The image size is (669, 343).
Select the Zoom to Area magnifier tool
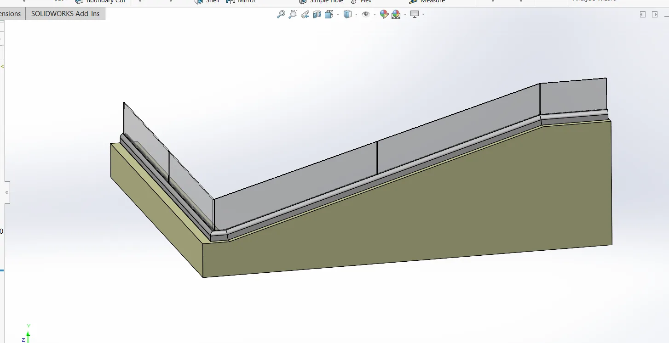click(293, 14)
